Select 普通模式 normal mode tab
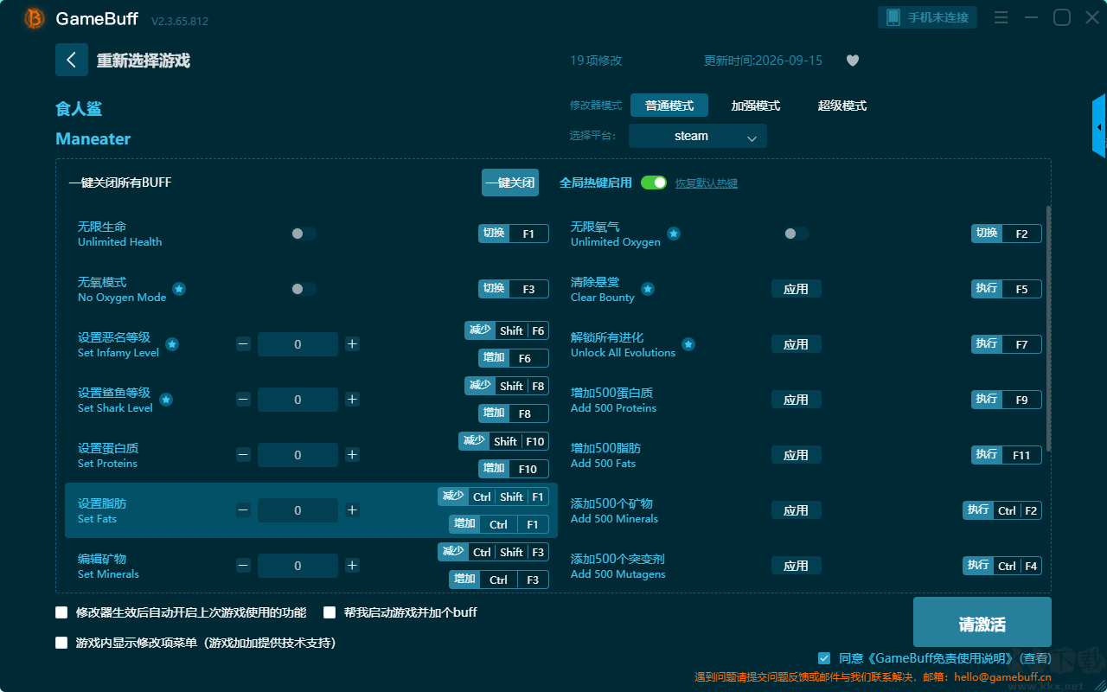Image resolution: width=1107 pixels, height=692 pixels. pos(669,106)
